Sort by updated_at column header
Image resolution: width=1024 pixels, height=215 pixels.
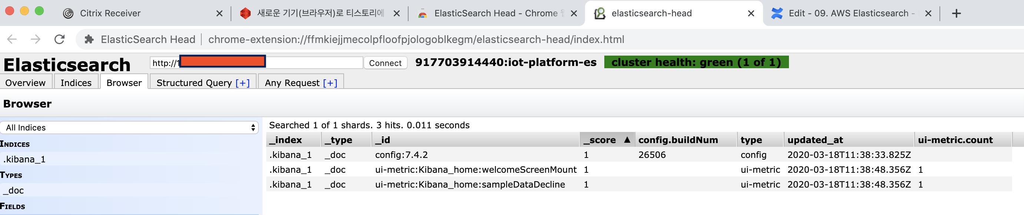[x=849, y=139]
